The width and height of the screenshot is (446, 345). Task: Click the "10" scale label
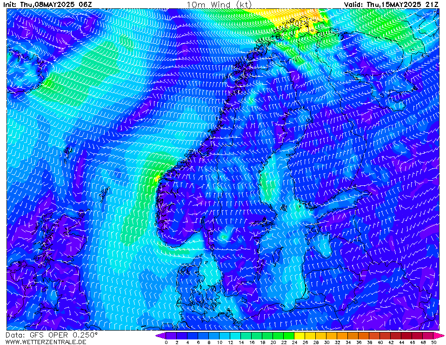[x=220, y=342]
